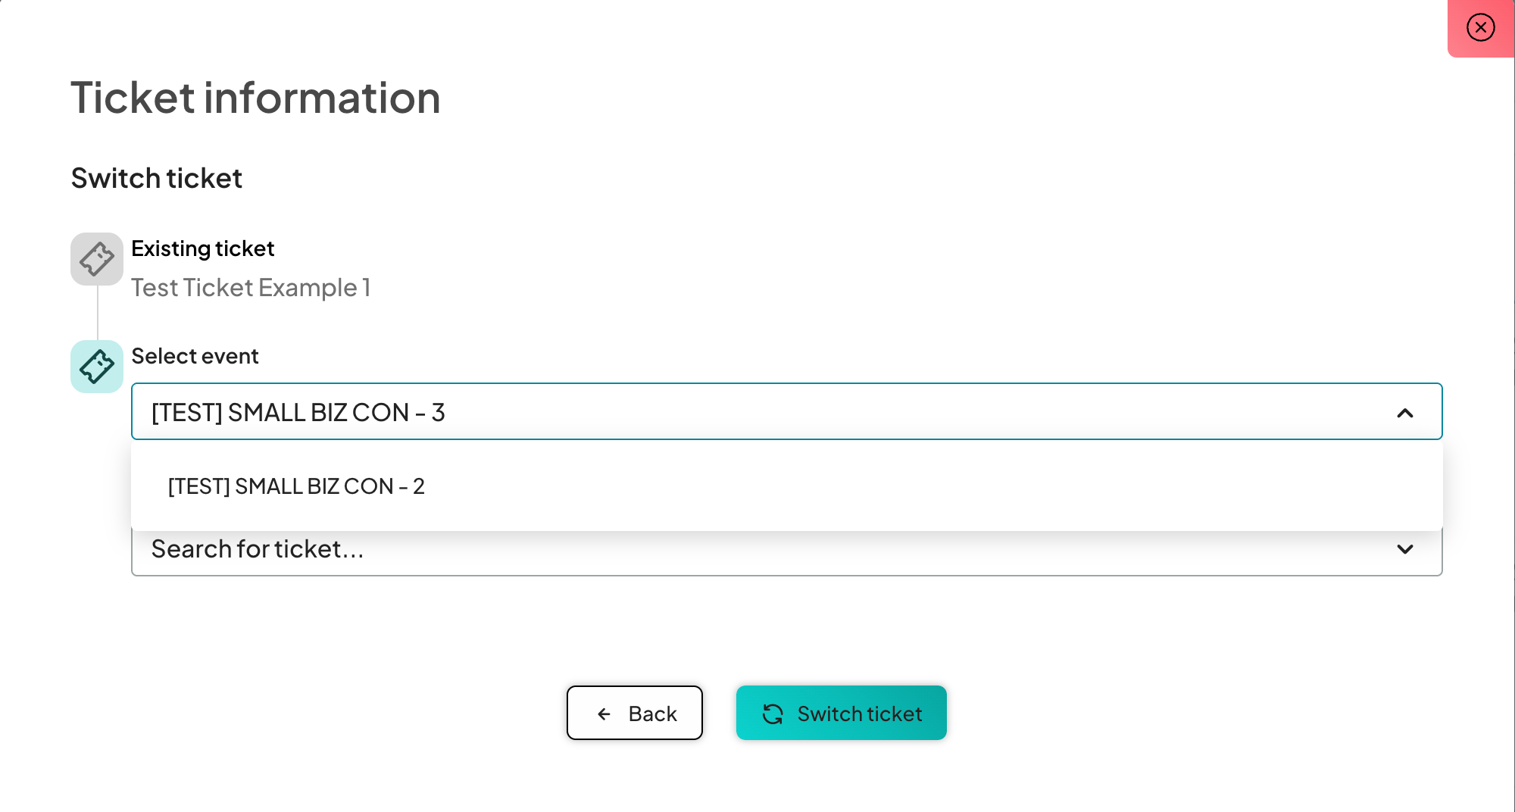Click the Switch ticket section subheading

(x=157, y=179)
